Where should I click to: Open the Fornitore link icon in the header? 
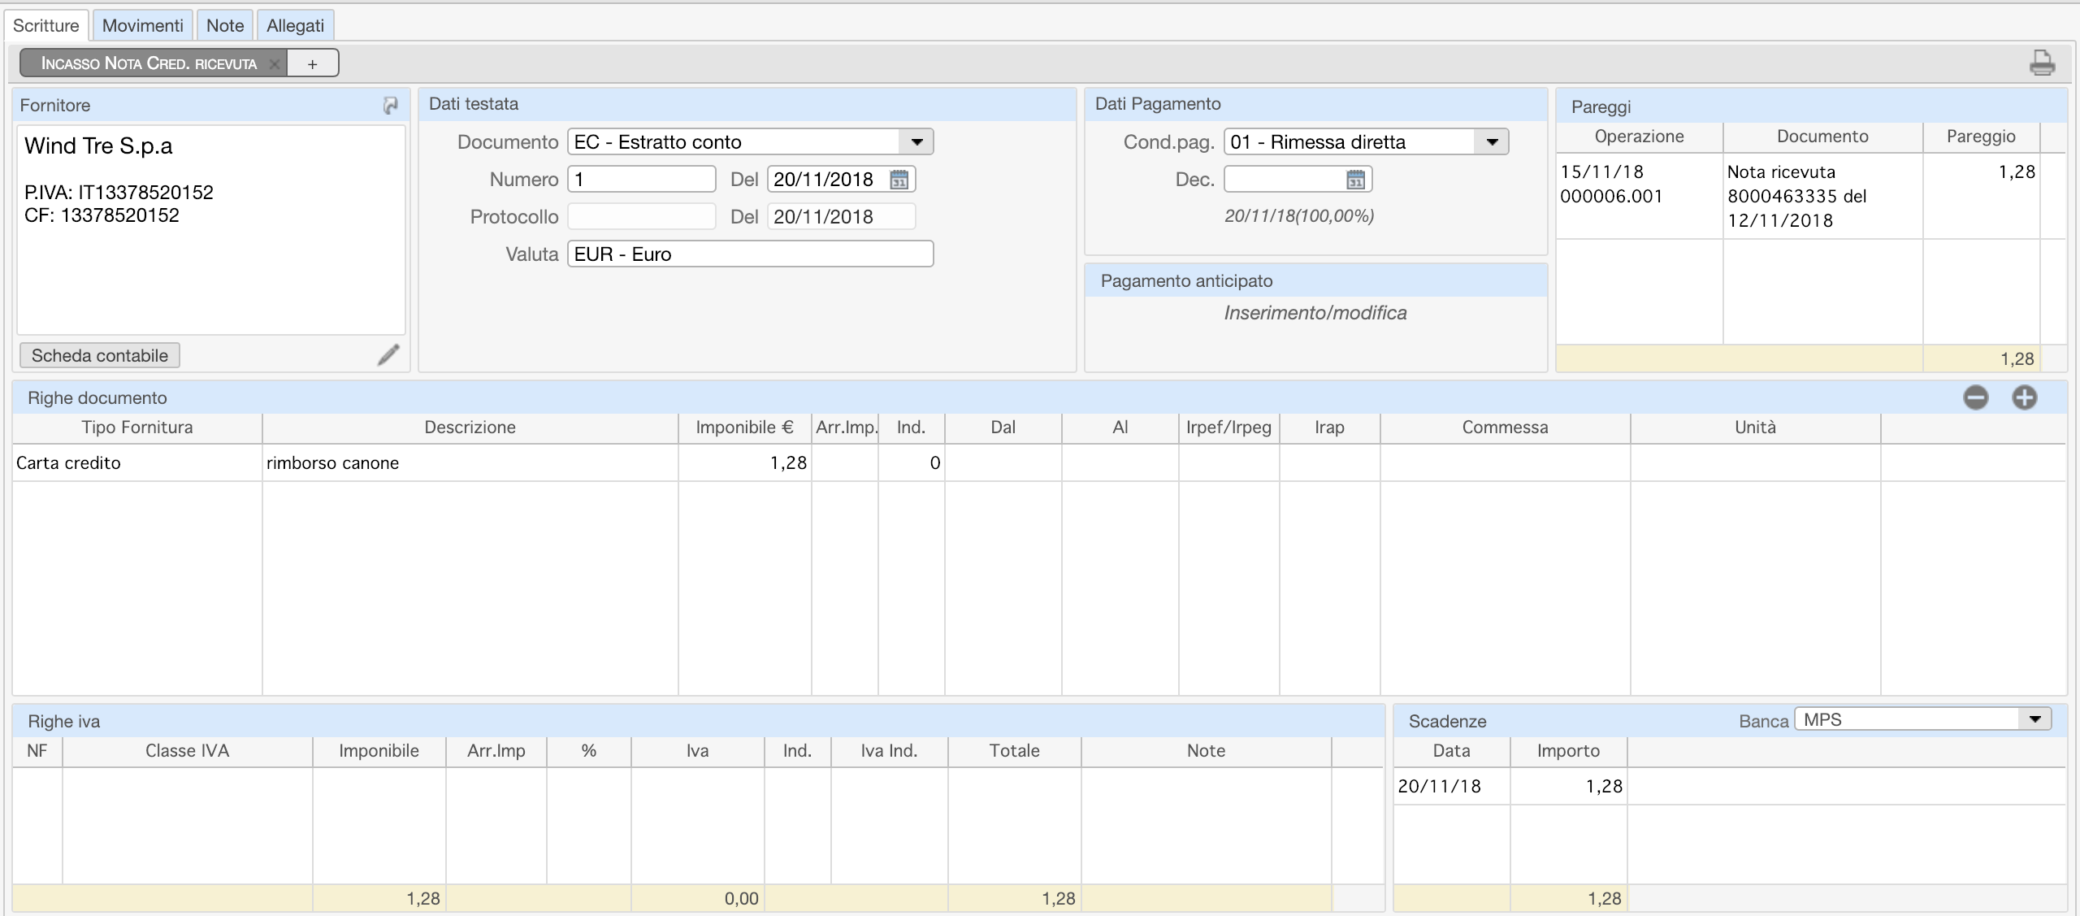[391, 105]
